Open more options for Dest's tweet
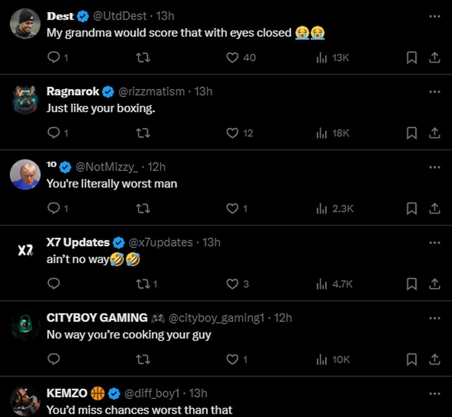Image resolution: width=452 pixels, height=417 pixels. point(435,16)
